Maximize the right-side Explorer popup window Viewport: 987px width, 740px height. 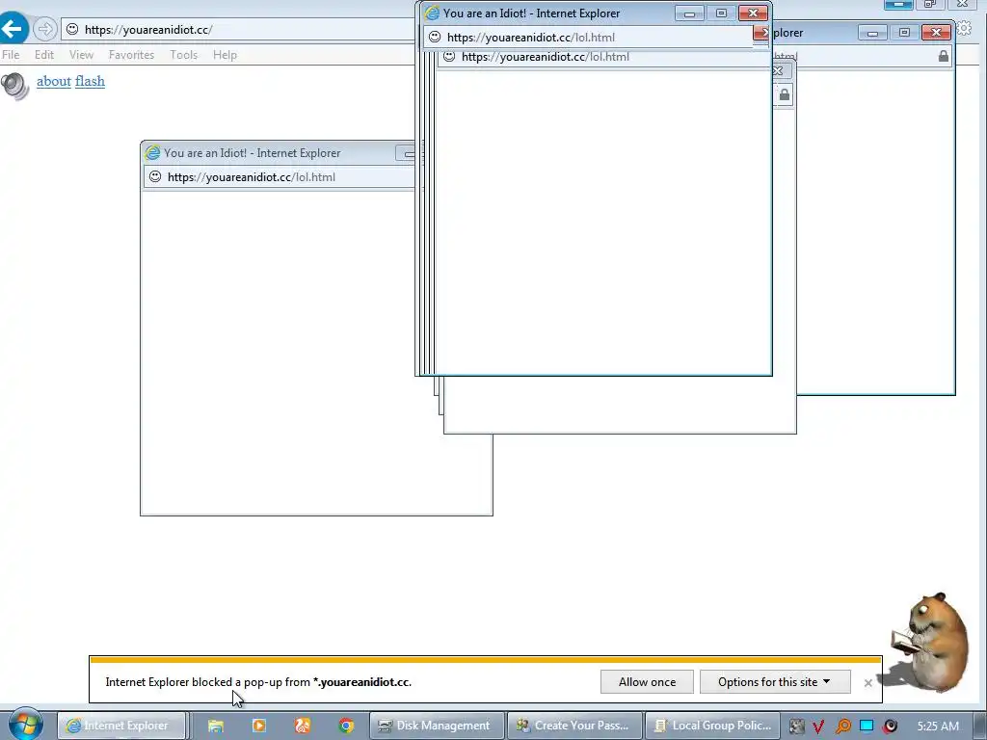pyautogui.click(x=904, y=33)
